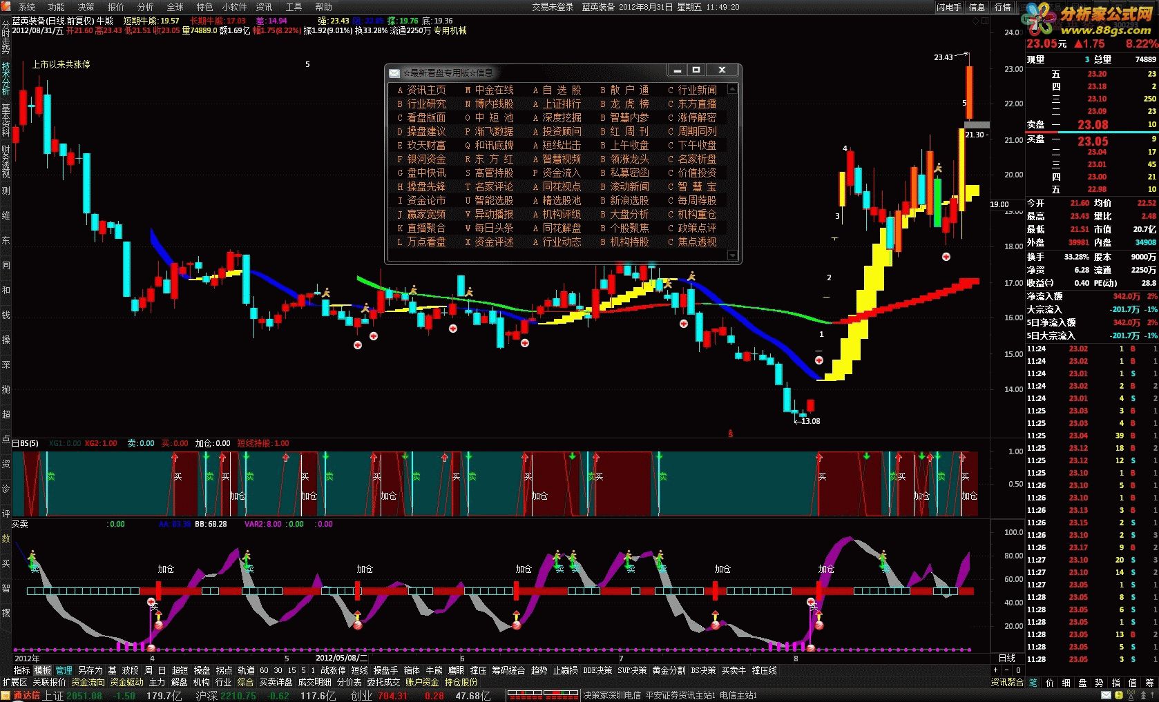The height and width of the screenshot is (702, 1159).
Task: Click the app logo icon at top-left
Action: [6, 7]
